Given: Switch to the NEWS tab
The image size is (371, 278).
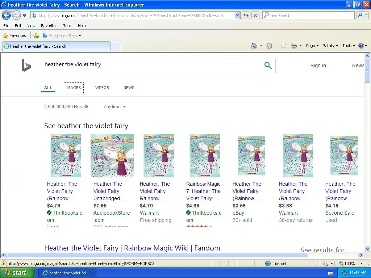Looking at the screenshot, I should pyautogui.click(x=129, y=88).
